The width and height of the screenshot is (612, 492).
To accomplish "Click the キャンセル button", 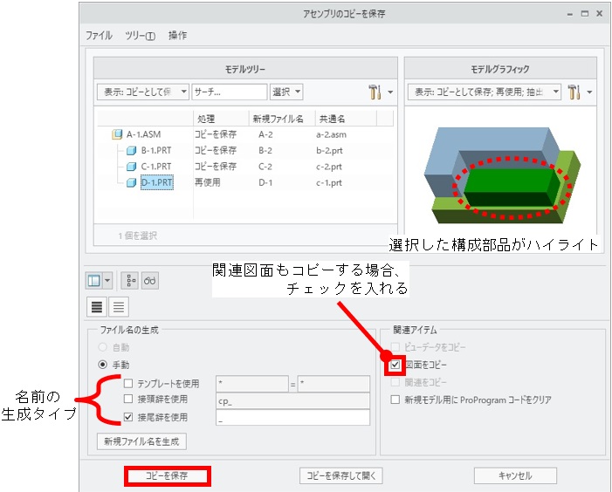I will pos(515,475).
